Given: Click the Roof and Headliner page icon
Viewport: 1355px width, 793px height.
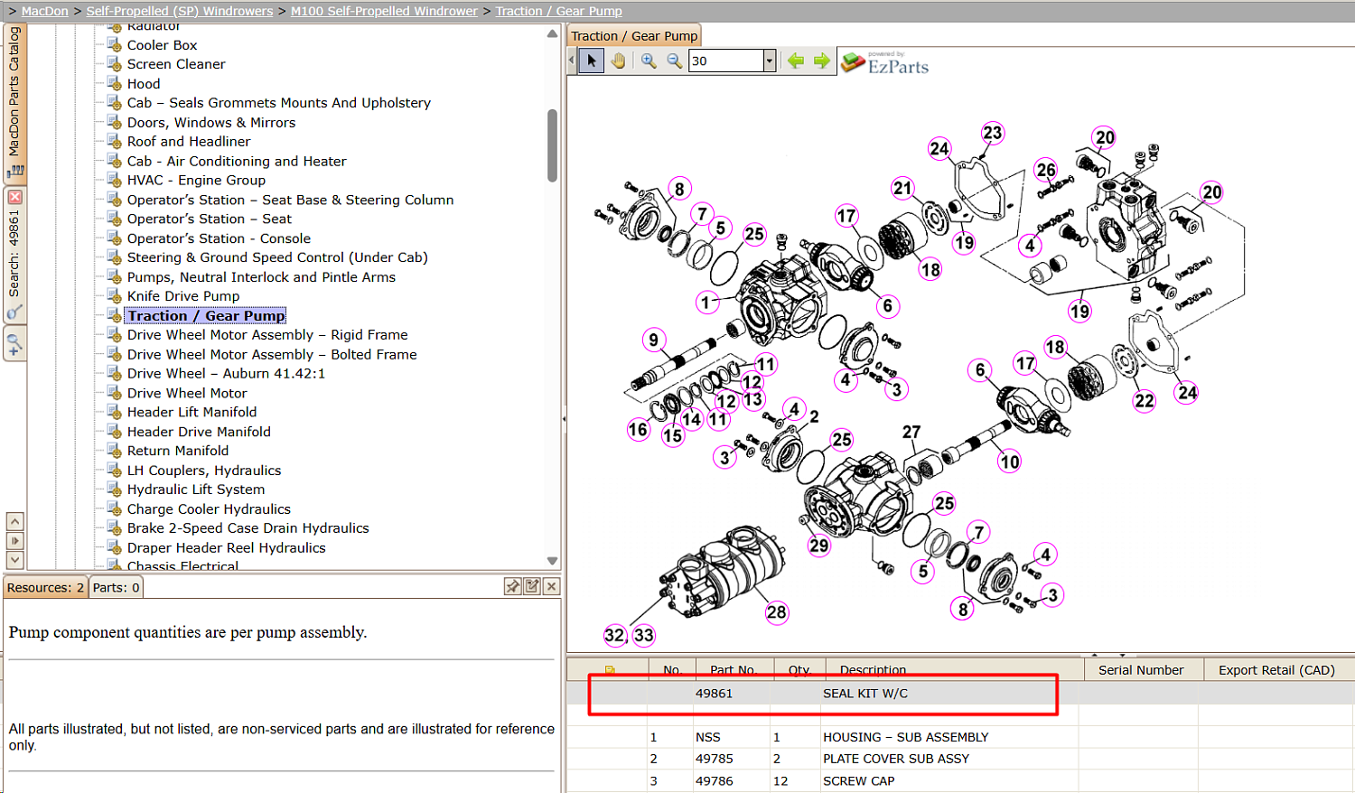Looking at the screenshot, I should point(115,141).
